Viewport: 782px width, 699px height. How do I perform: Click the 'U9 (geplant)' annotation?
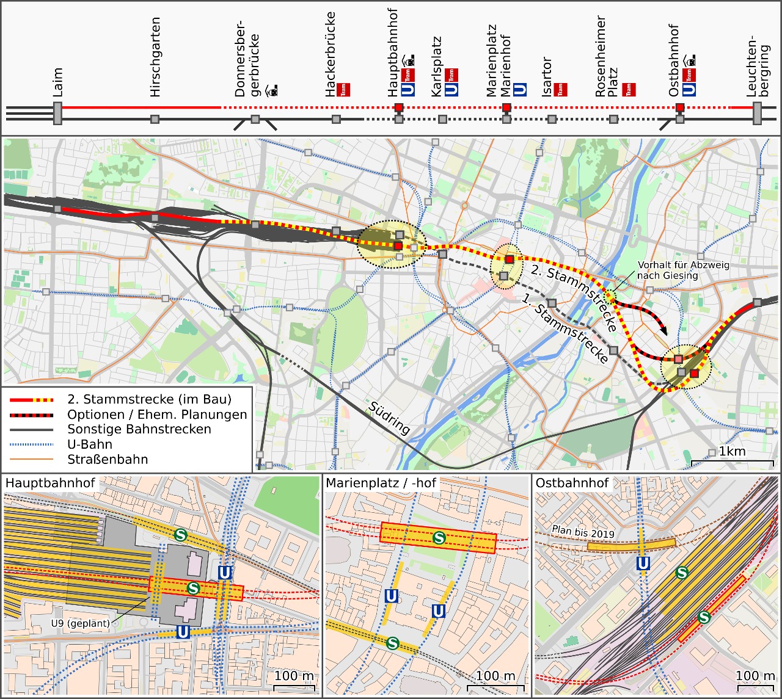click(81, 623)
